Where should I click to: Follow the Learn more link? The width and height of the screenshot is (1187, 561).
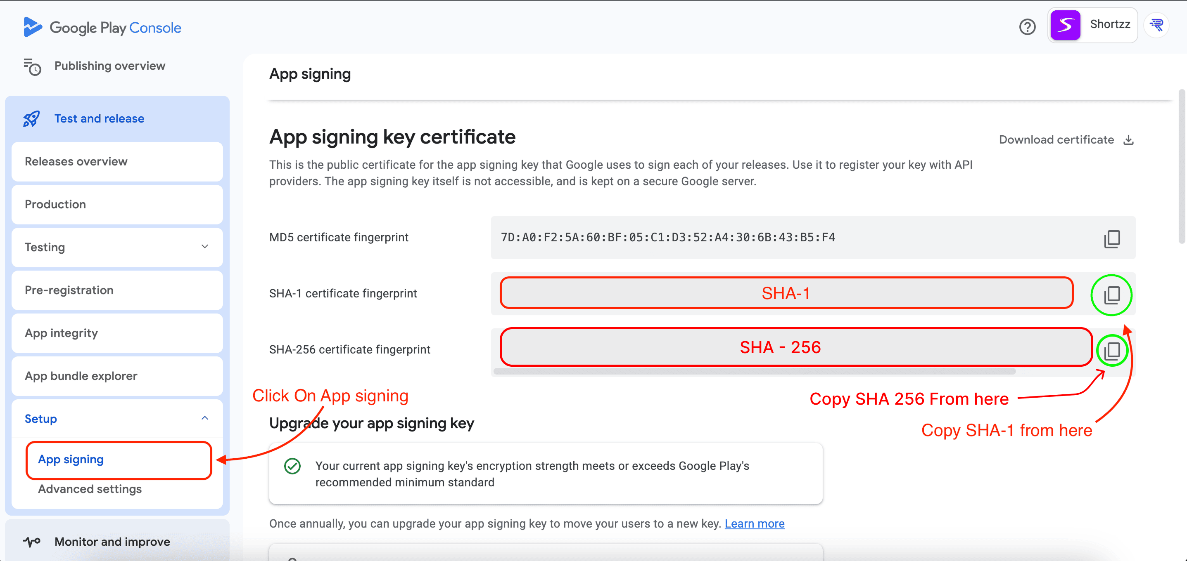tap(754, 524)
